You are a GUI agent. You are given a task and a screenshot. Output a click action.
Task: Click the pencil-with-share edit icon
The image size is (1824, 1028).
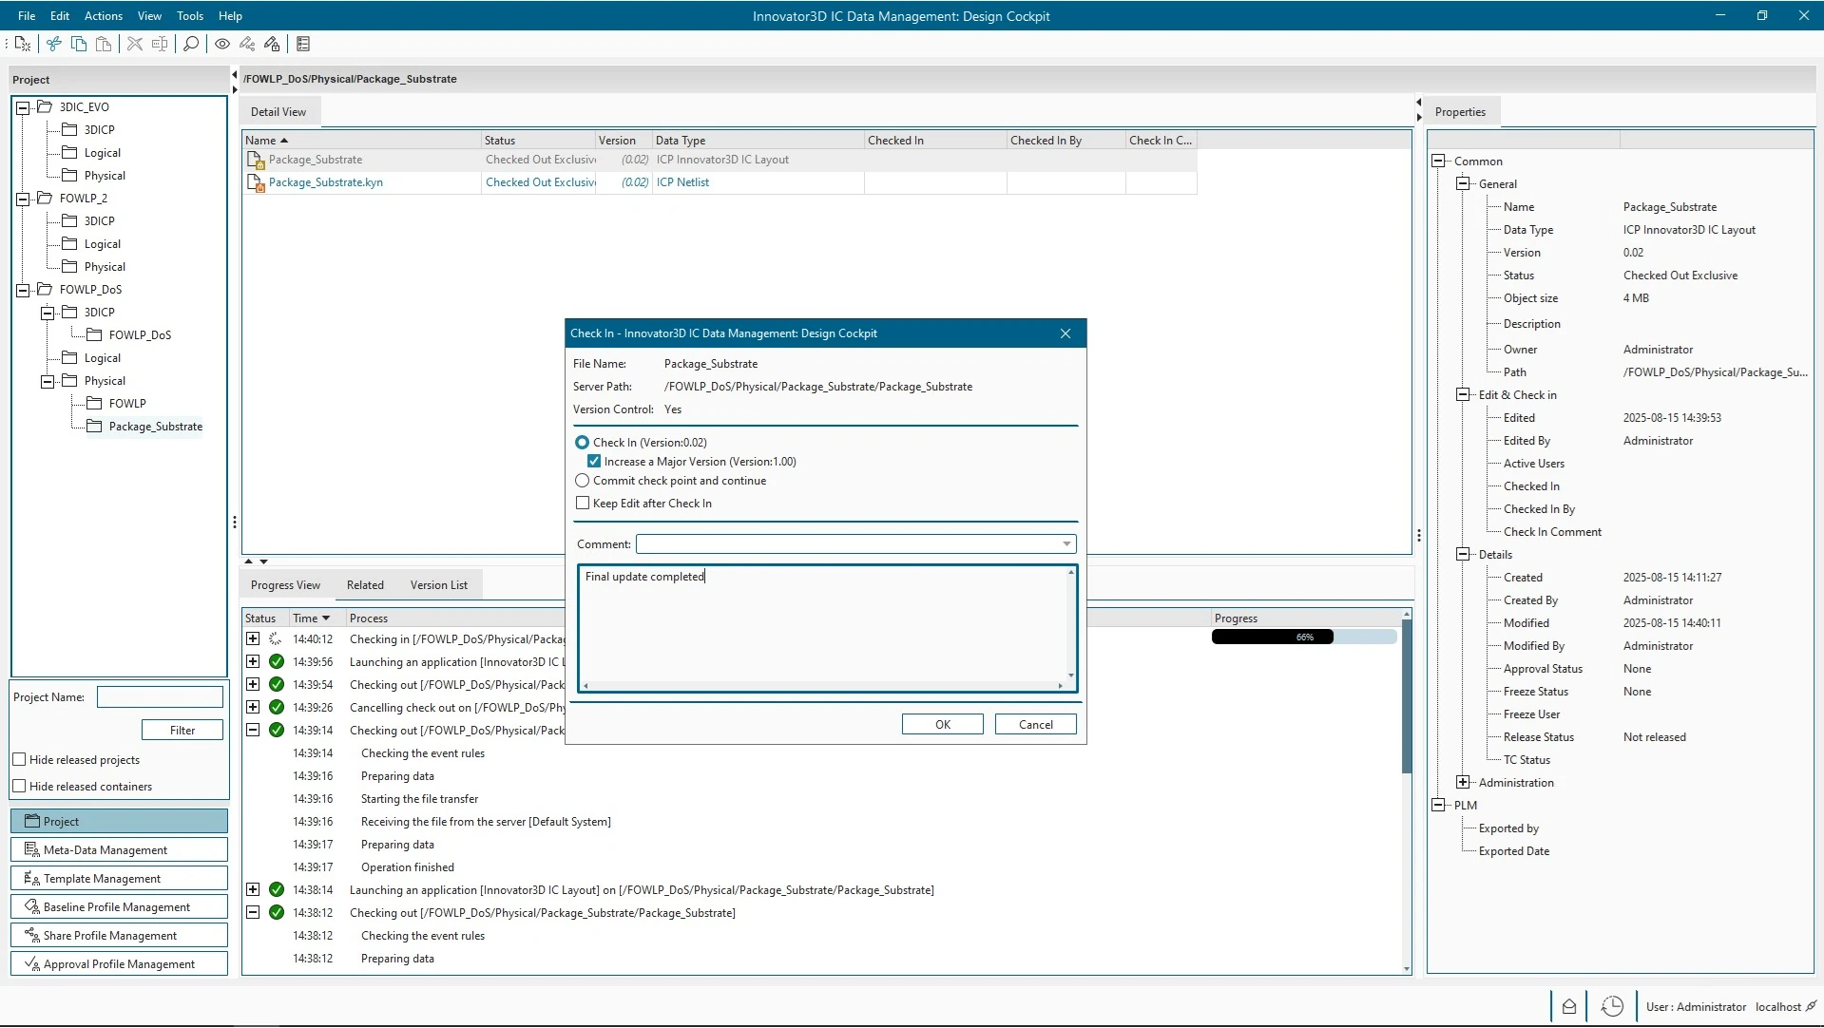coord(247,44)
